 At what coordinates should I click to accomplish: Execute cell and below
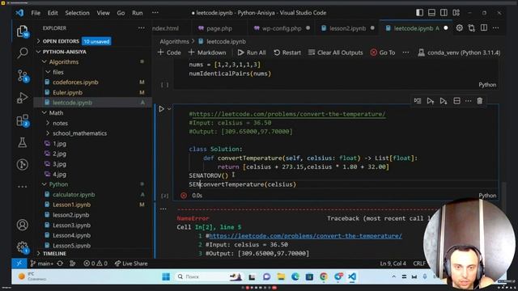tap(444, 101)
